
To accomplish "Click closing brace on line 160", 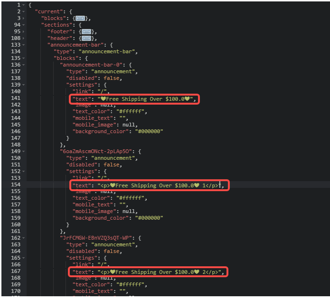I will pos(67,225).
